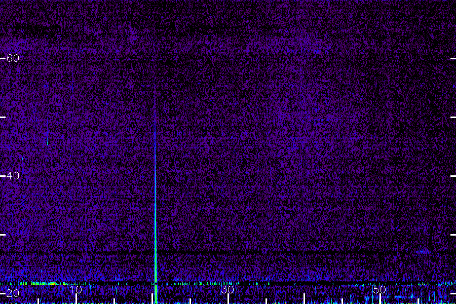
Task: Click the left-axis tick between 20 and 40
Action: [3, 235]
